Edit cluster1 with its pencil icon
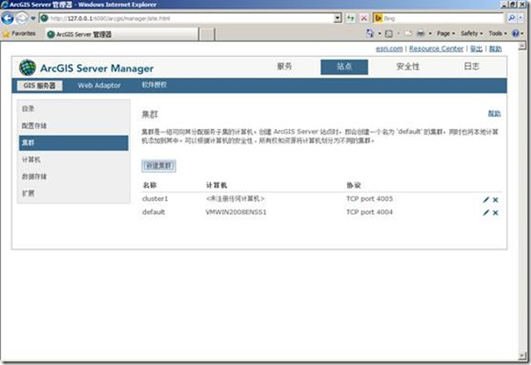The height and width of the screenshot is (365, 531). (486, 200)
